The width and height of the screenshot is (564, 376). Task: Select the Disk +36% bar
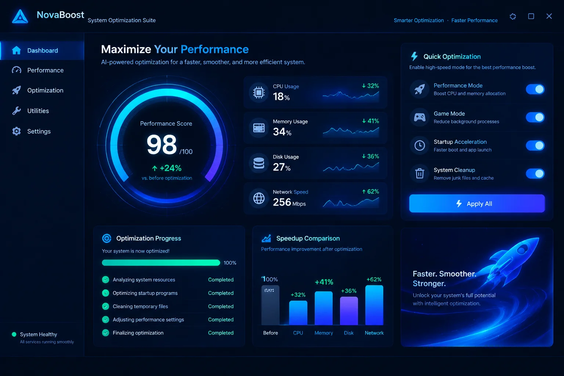point(349,311)
